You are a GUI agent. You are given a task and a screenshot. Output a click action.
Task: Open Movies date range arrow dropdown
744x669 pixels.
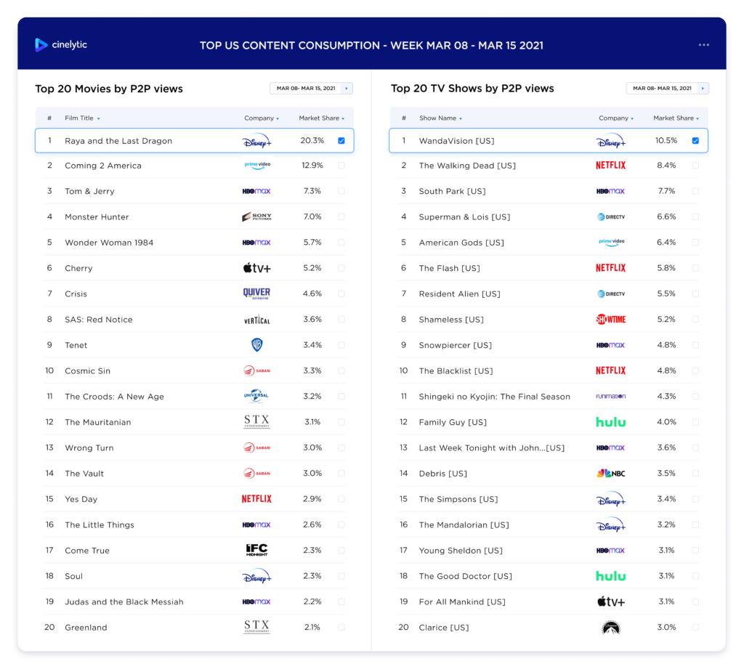(347, 88)
